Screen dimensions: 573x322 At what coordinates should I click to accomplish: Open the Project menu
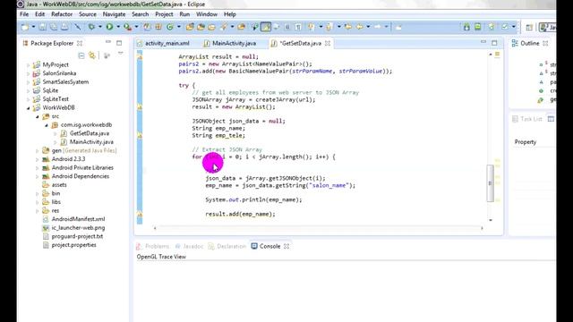[164, 14]
